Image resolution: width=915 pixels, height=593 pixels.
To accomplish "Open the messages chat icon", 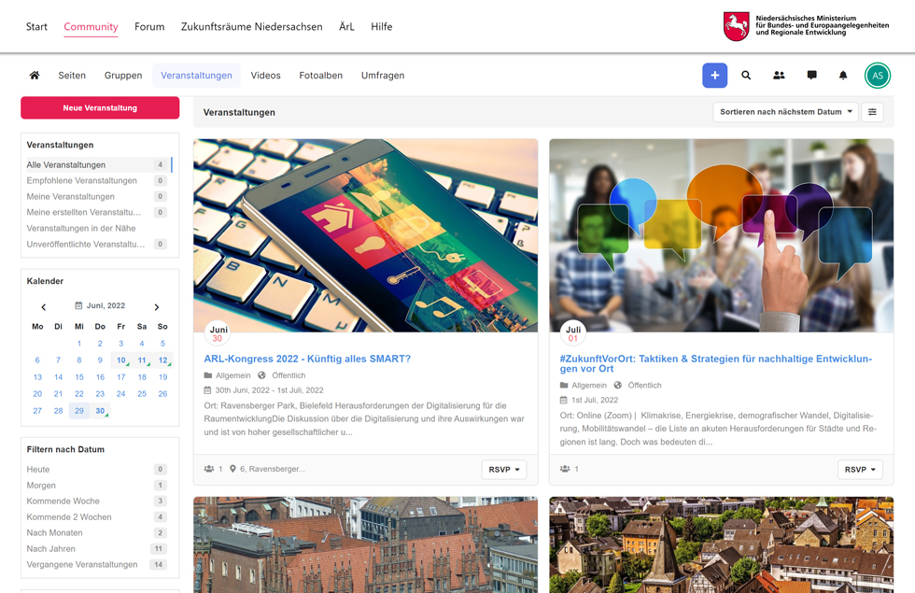I will click(811, 76).
